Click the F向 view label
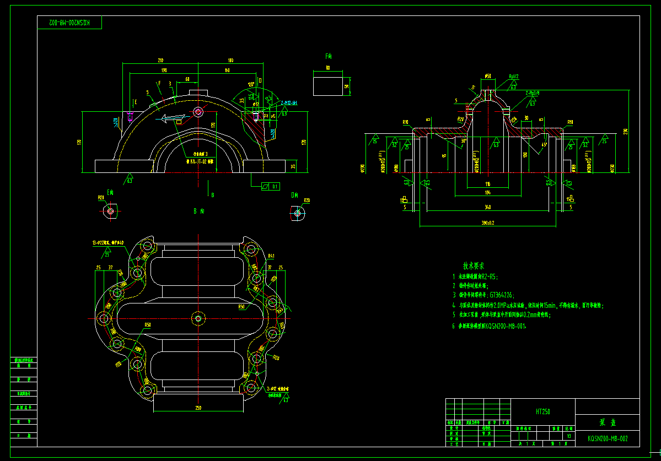Image resolution: width=661 pixels, height=461 pixels. [329, 56]
